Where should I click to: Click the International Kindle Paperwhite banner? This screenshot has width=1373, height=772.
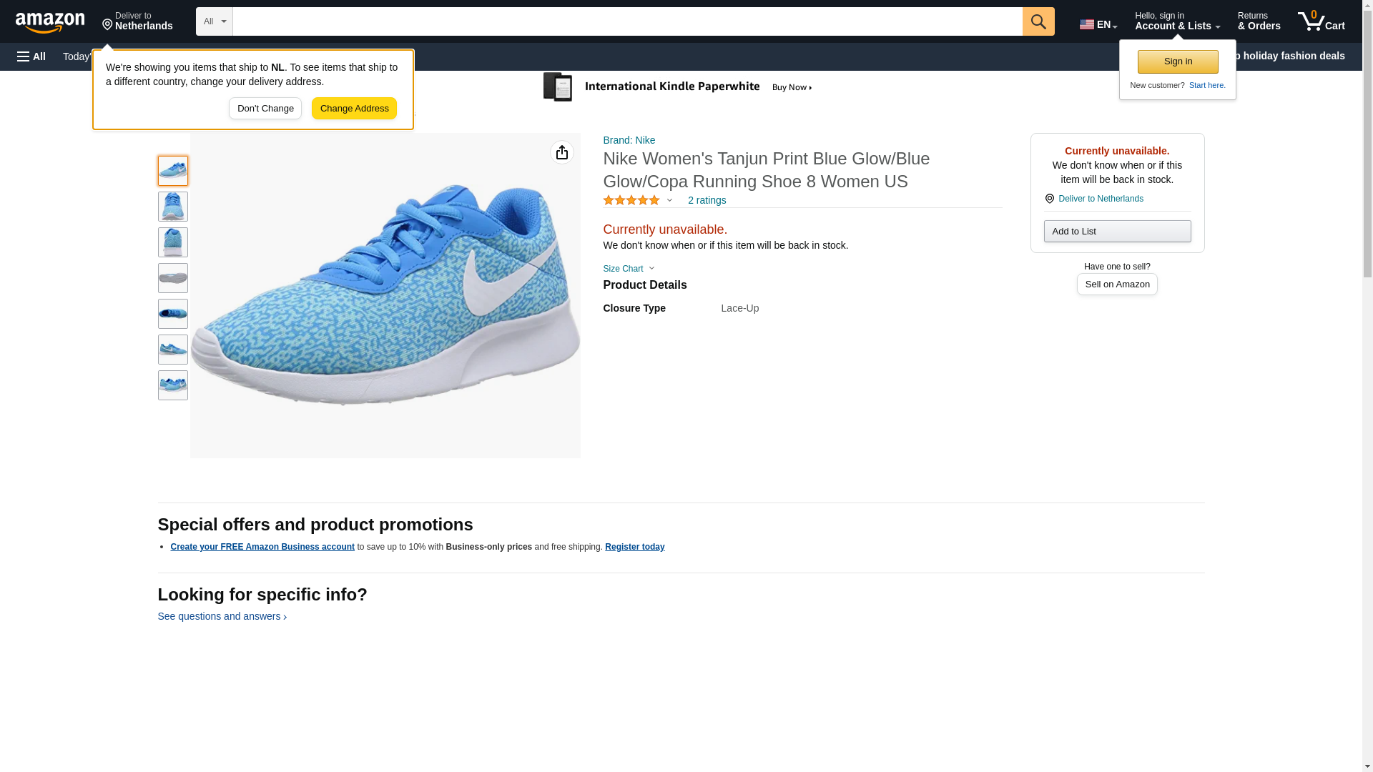pyautogui.click(x=679, y=87)
